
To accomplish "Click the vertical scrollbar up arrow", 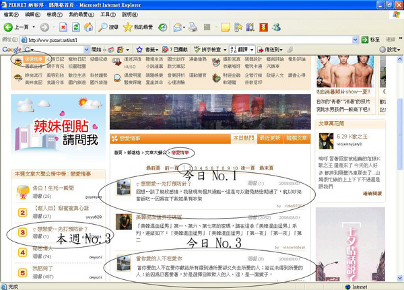I will click(400, 59).
